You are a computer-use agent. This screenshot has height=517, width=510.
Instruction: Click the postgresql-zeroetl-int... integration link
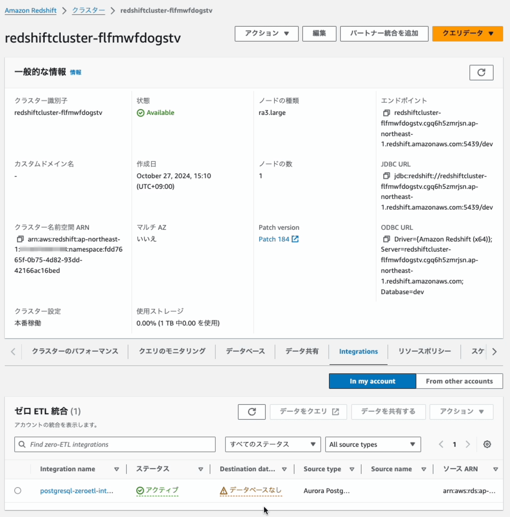pyautogui.click(x=77, y=490)
